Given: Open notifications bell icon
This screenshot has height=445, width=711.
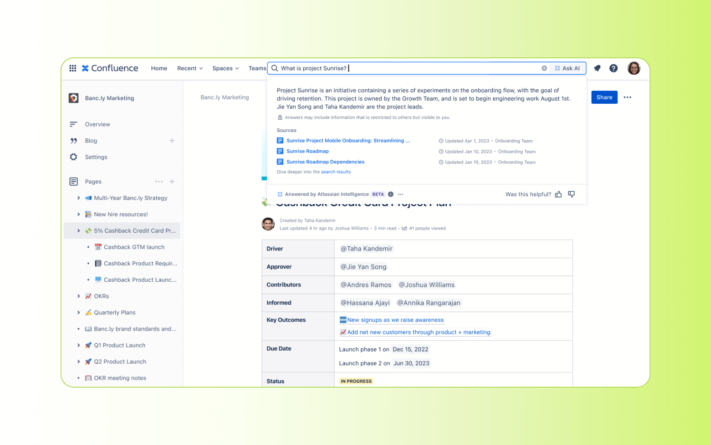Looking at the screenshot, I should (597, 68).
